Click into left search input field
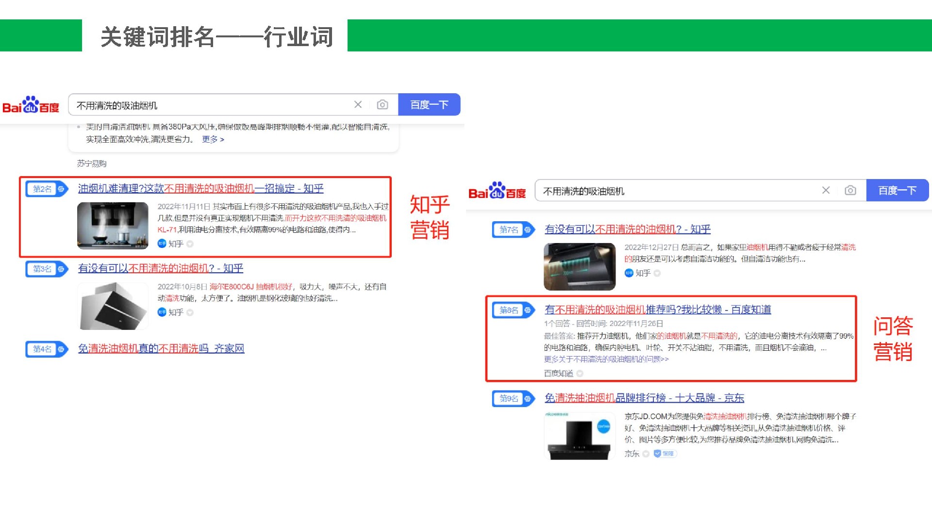Screen dimensions: 932x524 (209, 105)
